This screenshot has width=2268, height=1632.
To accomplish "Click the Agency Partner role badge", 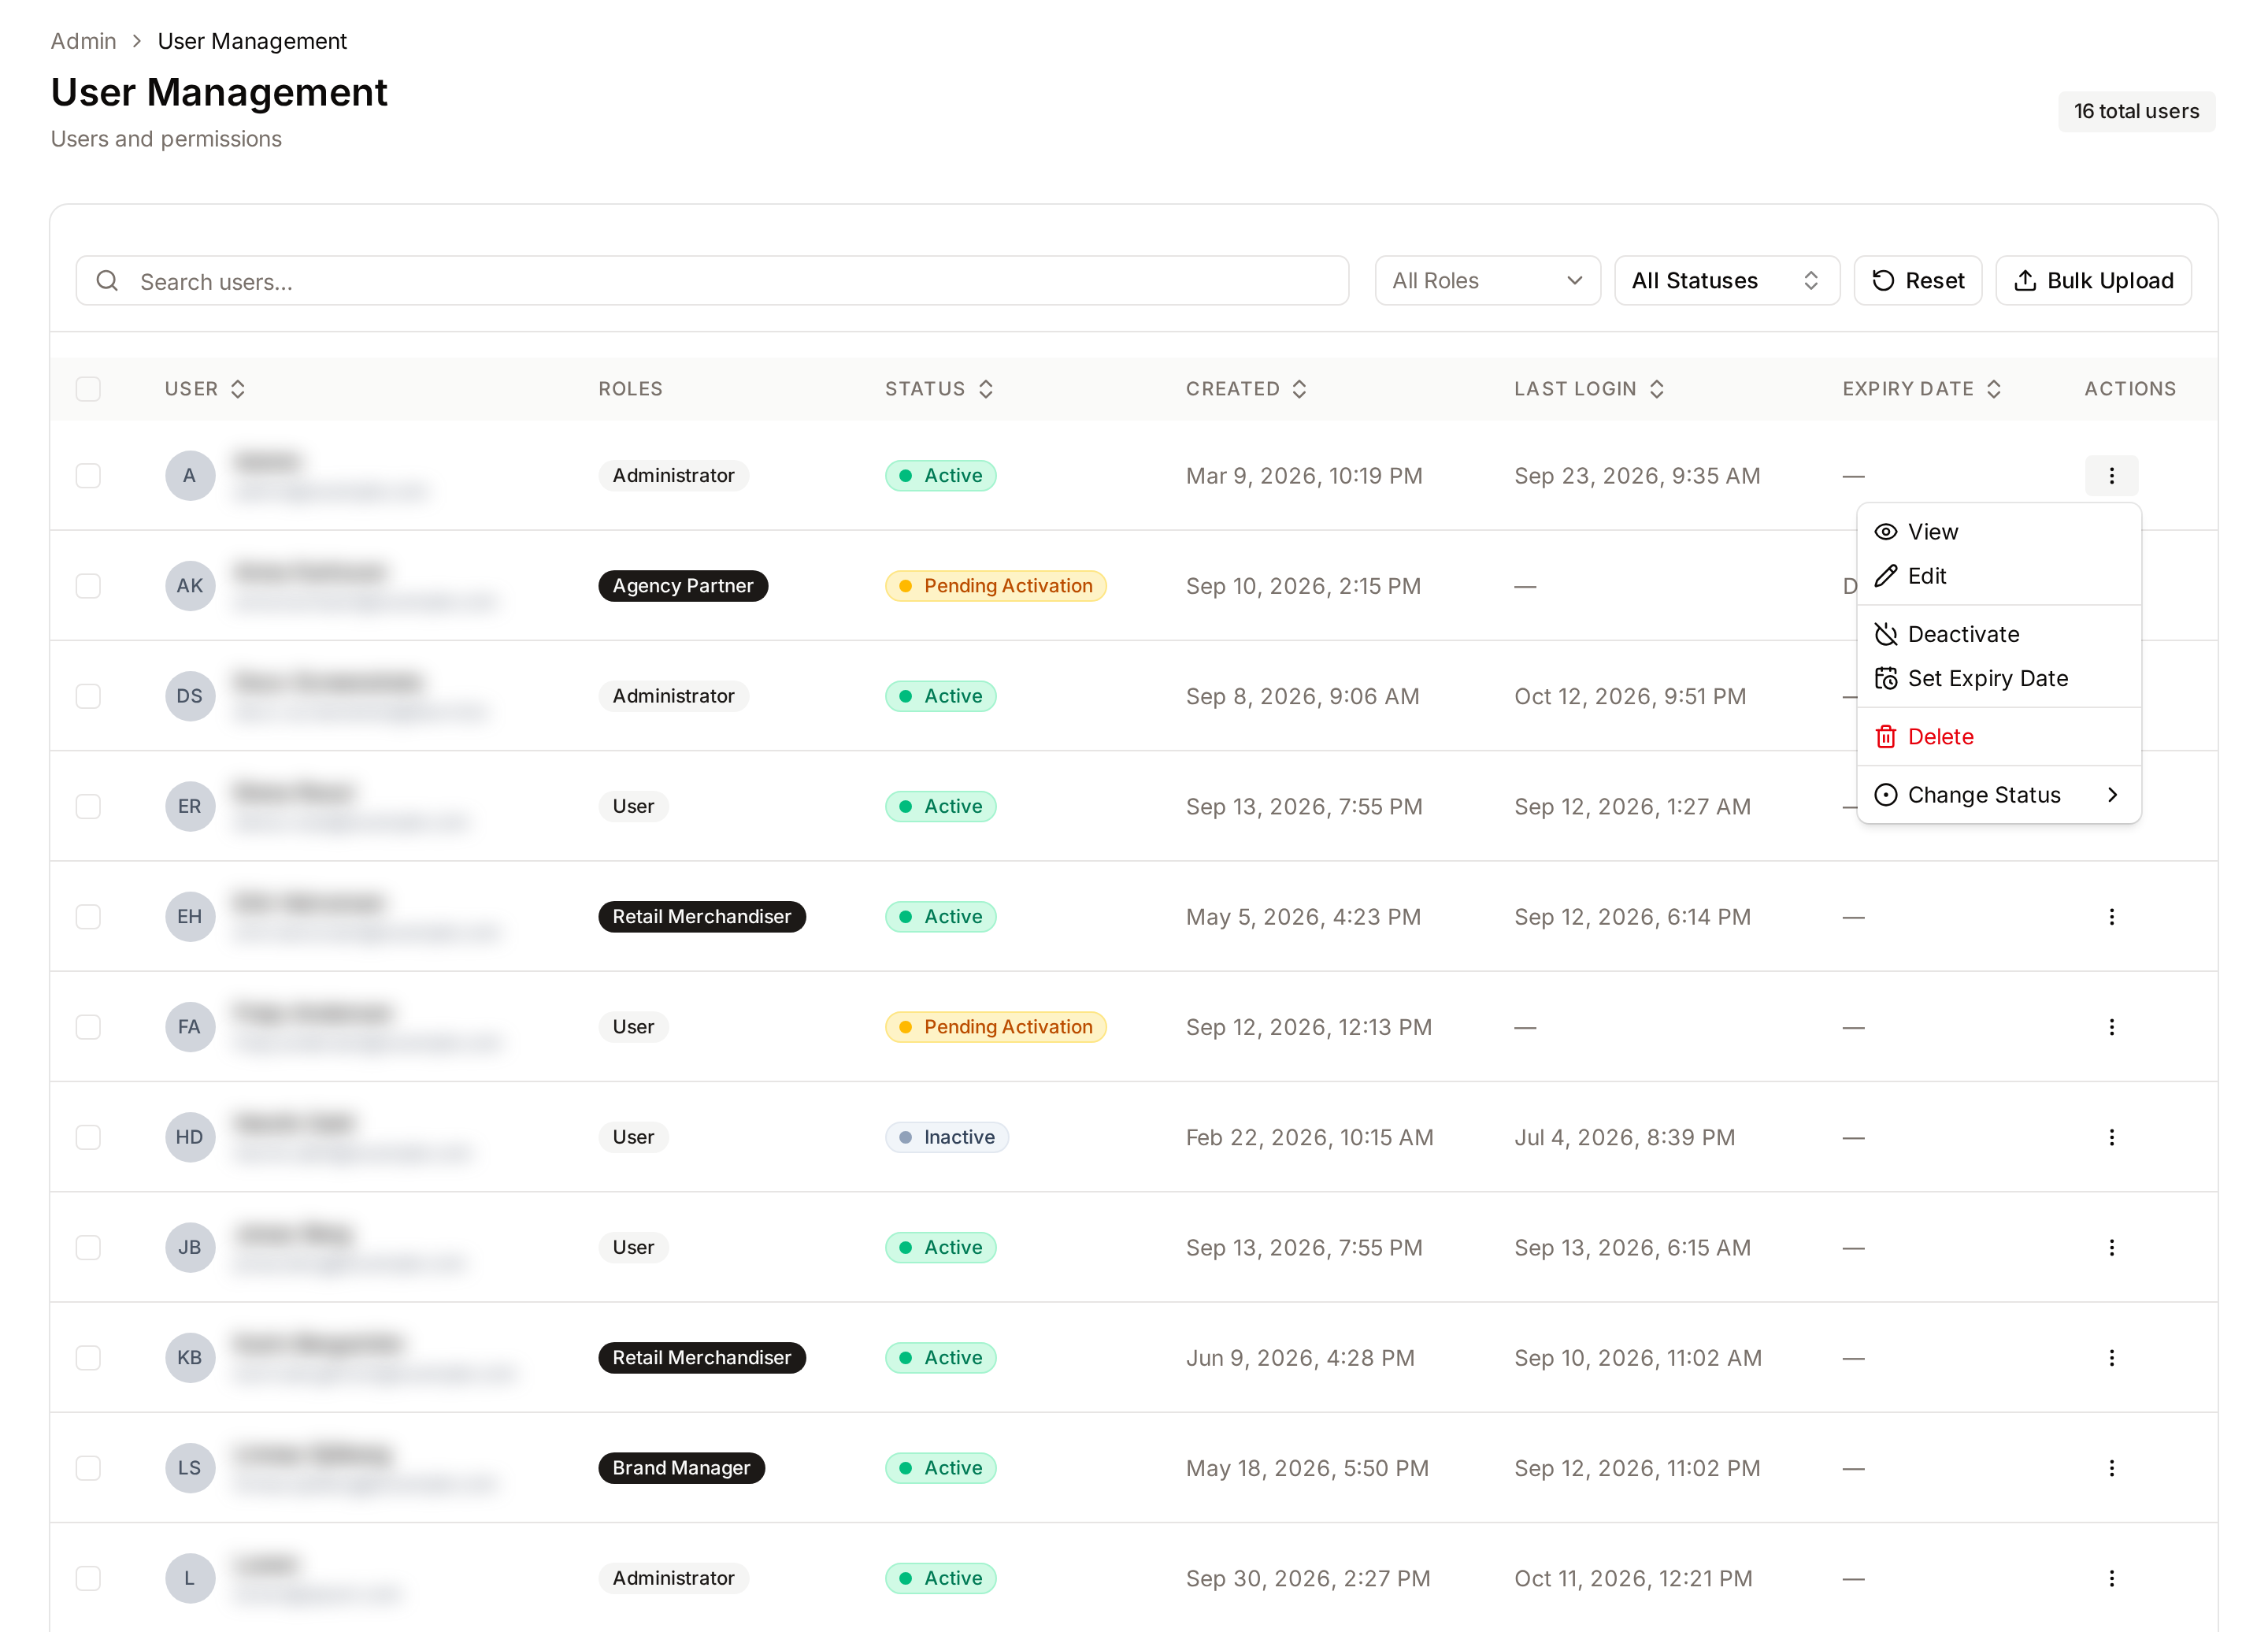I will coord(683,586).
